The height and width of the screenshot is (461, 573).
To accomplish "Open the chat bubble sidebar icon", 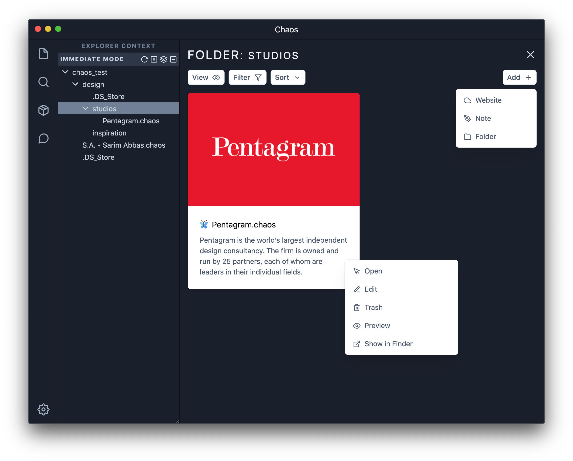I will pos(43,139).
